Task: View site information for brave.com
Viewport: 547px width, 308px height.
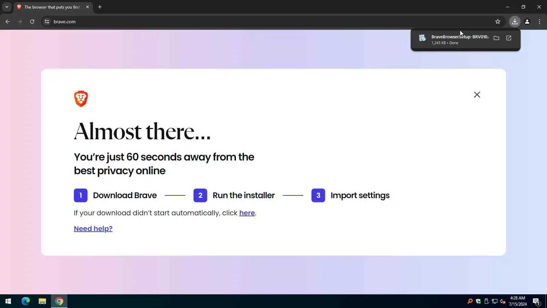Action: click(47, 22)
